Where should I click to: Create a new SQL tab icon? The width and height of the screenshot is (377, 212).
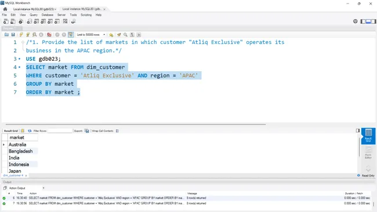tap(6, 21)
